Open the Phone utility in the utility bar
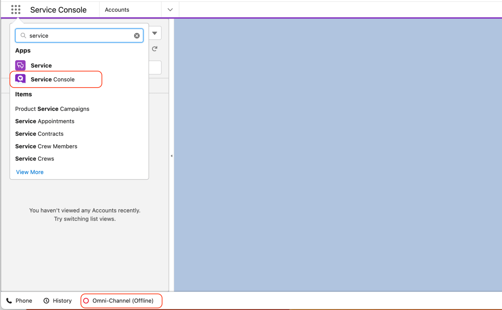 [x=19, y=301]
